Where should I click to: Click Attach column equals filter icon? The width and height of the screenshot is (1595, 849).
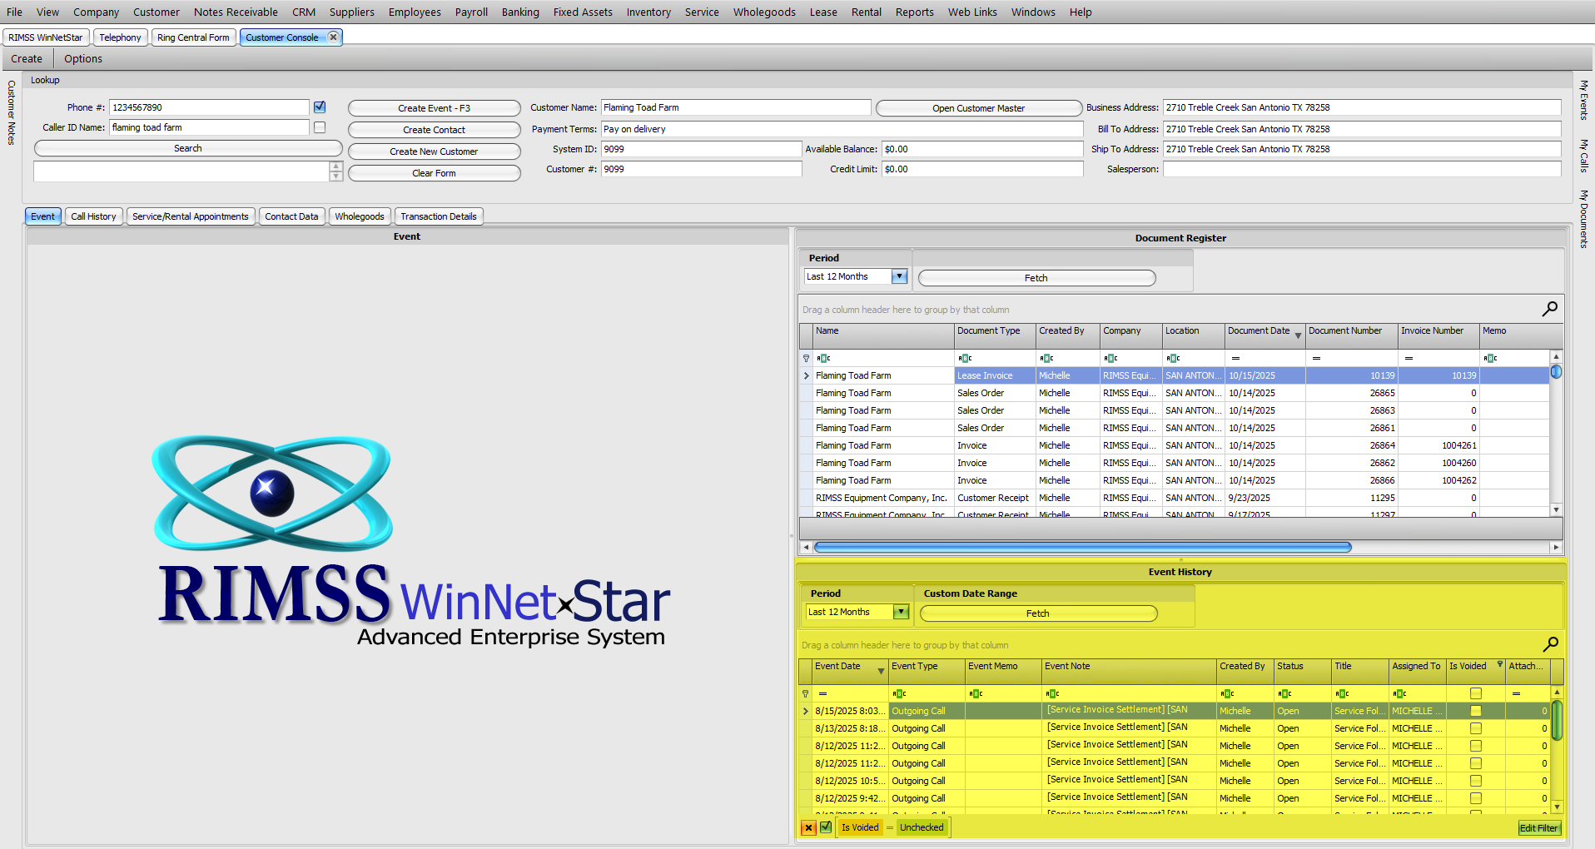pos(1516,693)
